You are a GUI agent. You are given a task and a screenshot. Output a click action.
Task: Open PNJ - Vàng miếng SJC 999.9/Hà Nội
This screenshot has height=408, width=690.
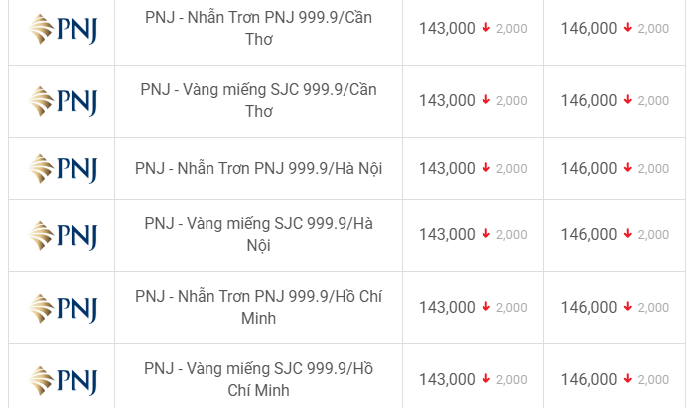click(x=259, y=234)
